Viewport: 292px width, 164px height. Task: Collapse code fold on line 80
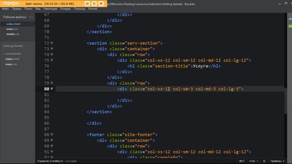click(x=52, y=89)
